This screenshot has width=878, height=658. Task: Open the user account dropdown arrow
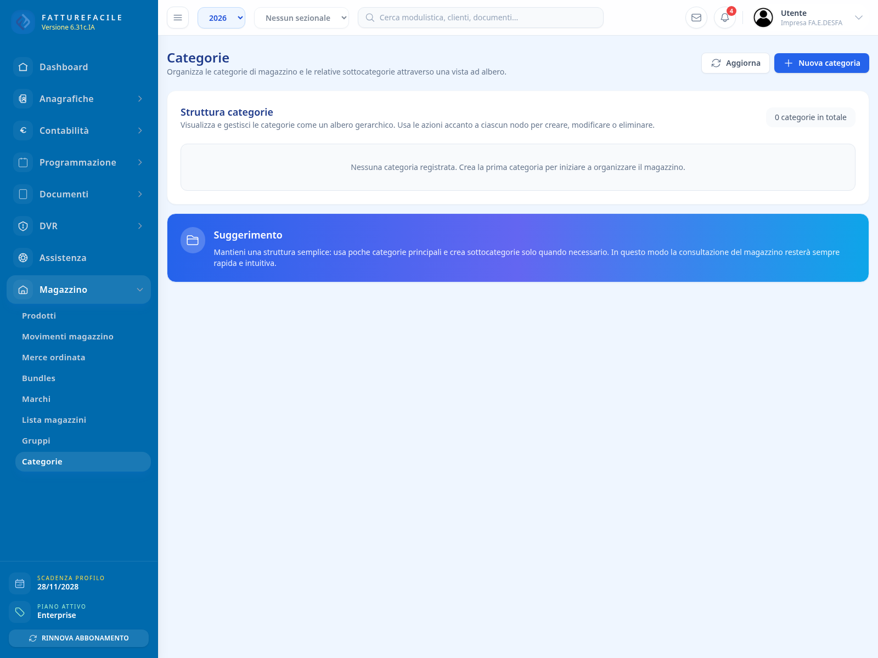[859, 18]
